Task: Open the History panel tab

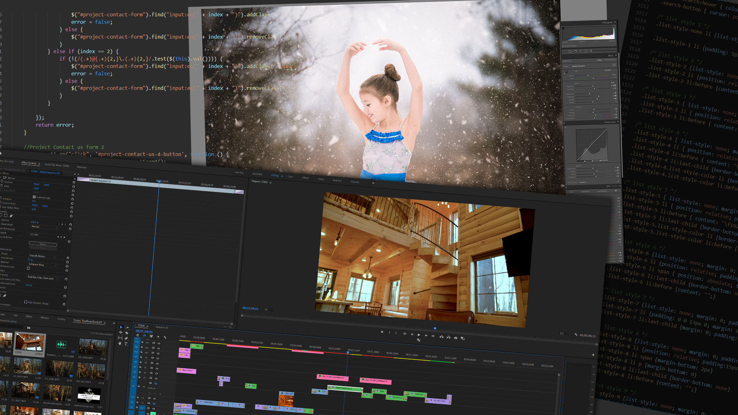Action: (x=61, y=319)
